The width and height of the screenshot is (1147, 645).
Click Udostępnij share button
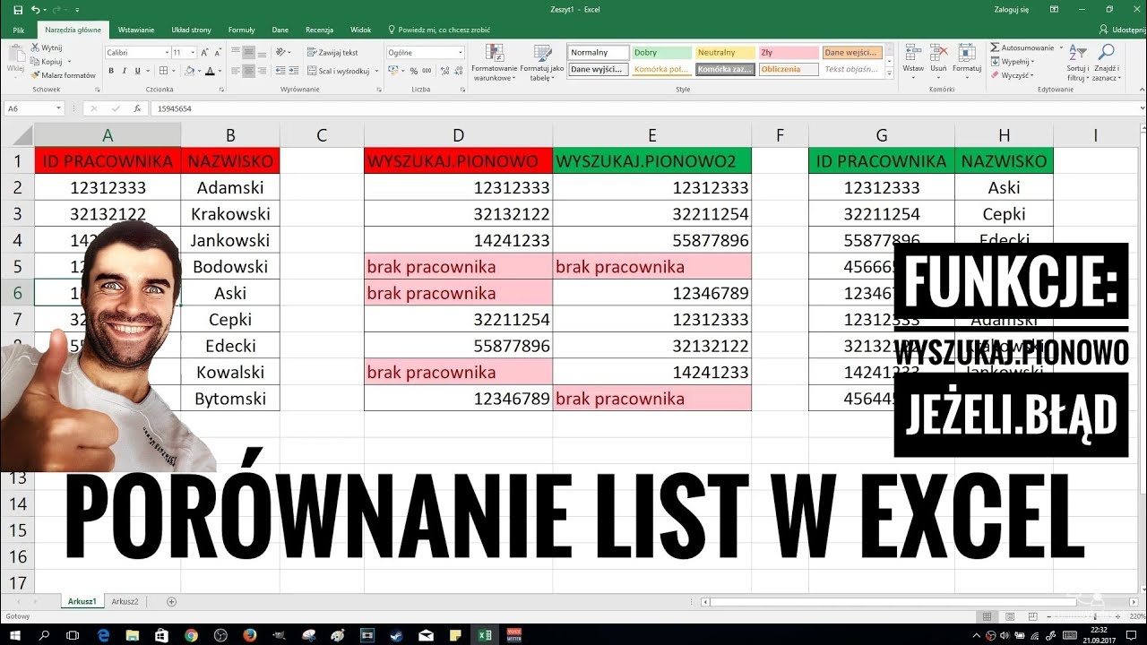click(1121, 30)
